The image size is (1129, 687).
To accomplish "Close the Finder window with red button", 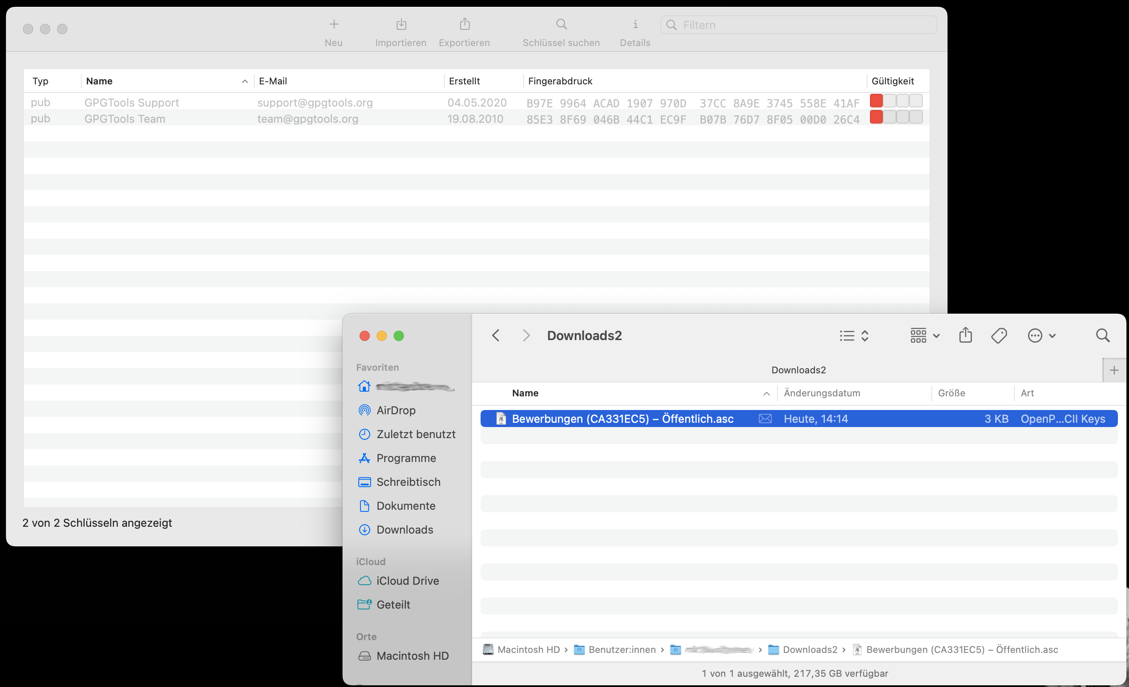I will click(x=364, y=336).
